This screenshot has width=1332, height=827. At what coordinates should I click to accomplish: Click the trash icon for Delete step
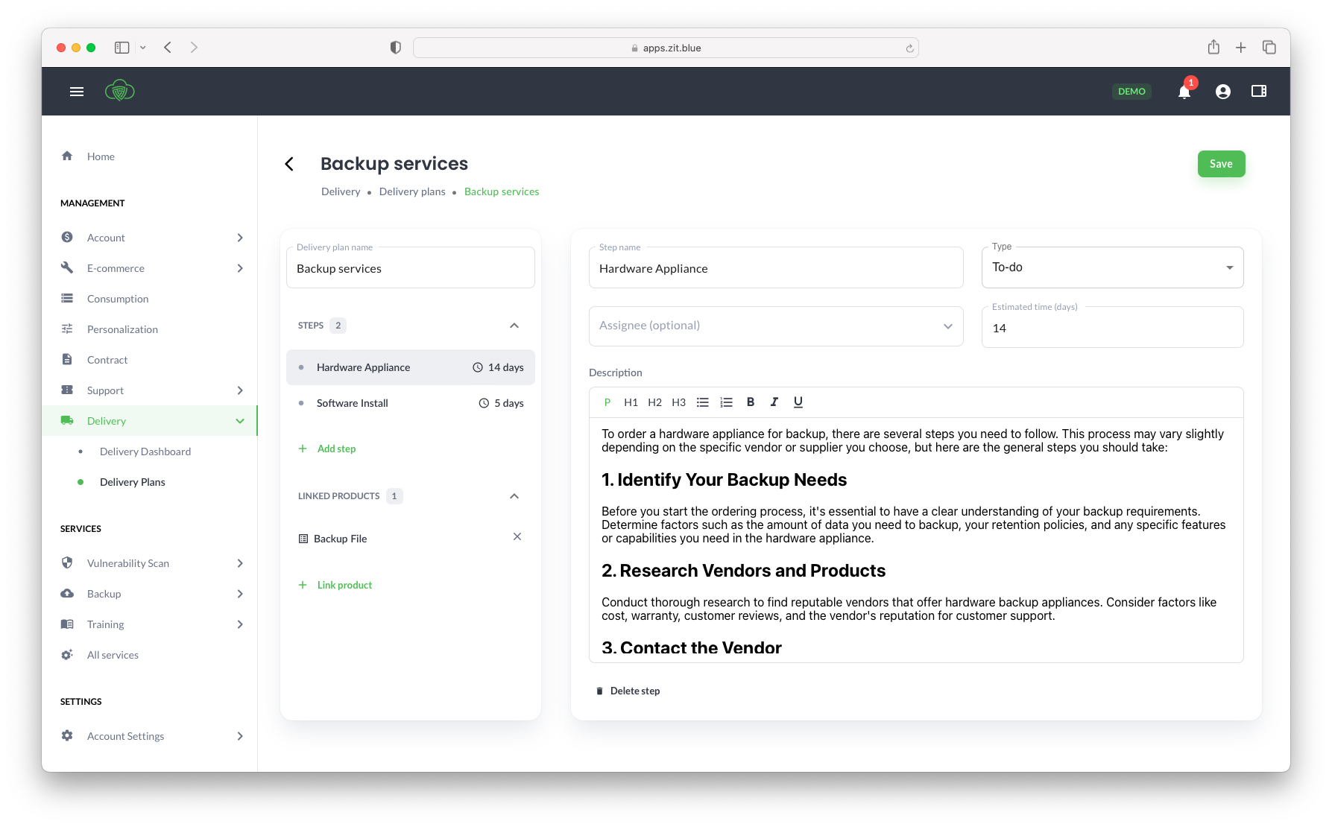(599, 691)
